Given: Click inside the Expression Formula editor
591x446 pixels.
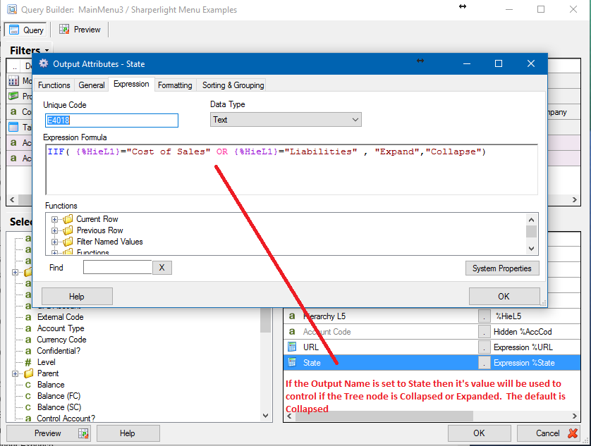Looking at the screenshot, I should [292, 170].
